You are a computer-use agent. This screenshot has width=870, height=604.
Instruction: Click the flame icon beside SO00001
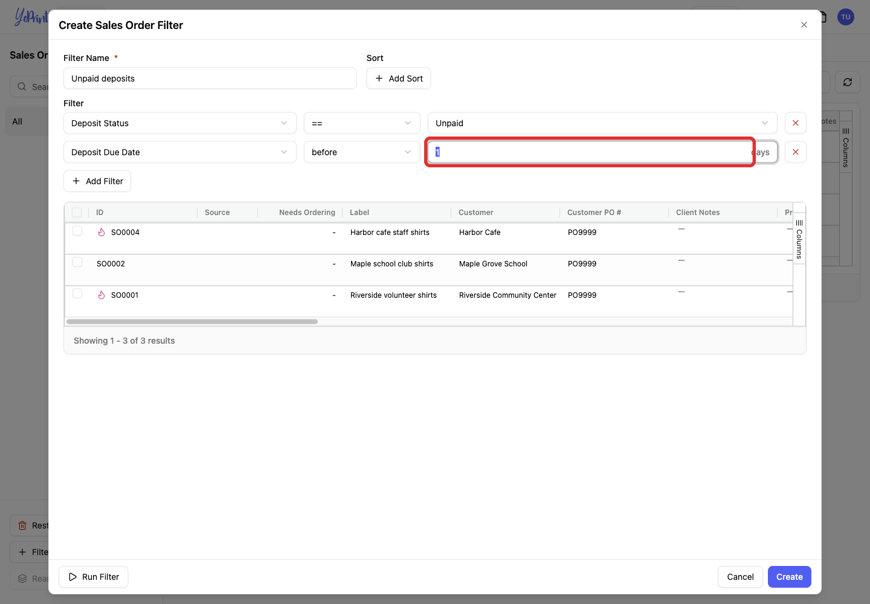click(x=101, y=295)
